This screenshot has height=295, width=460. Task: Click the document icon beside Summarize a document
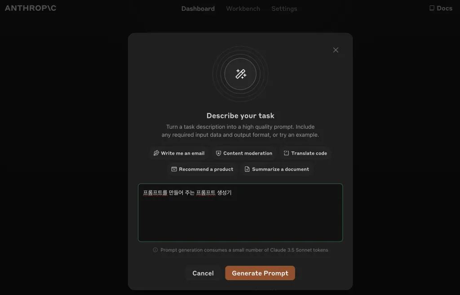247,169
